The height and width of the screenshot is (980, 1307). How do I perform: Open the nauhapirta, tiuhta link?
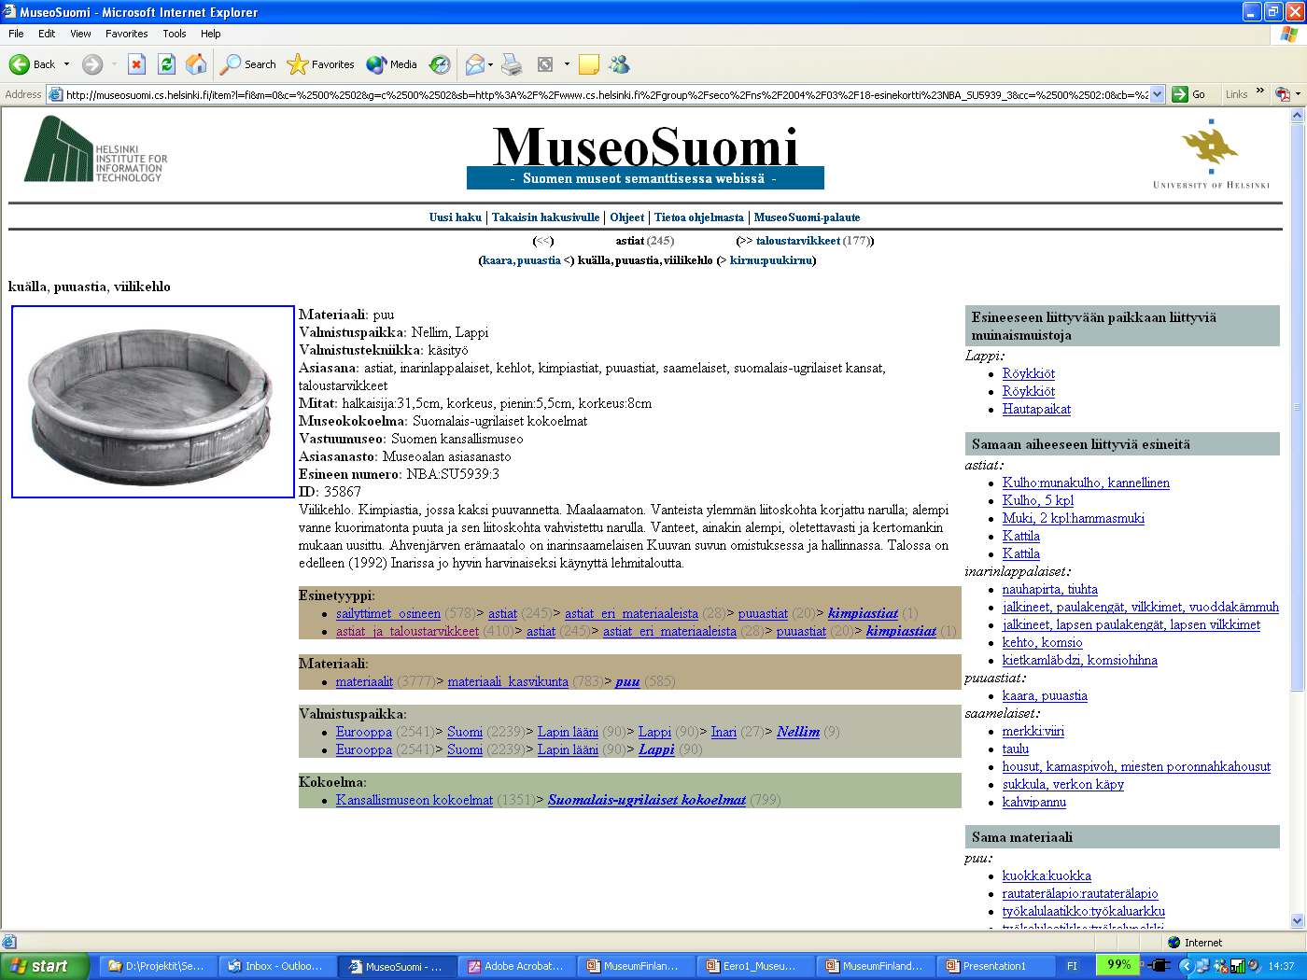click(x=1050, y=589)
